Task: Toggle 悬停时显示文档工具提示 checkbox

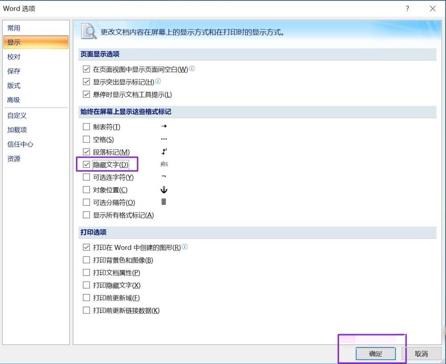Action: [x=86, y=94]
